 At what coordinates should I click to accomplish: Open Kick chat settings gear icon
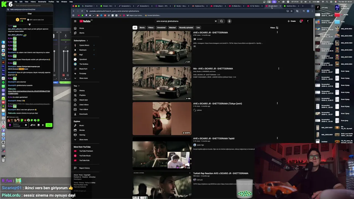(x=43, y=125)
